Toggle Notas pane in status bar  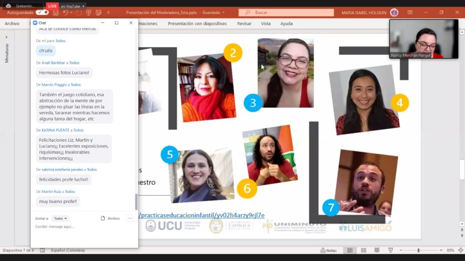click(x=328, y=250)
